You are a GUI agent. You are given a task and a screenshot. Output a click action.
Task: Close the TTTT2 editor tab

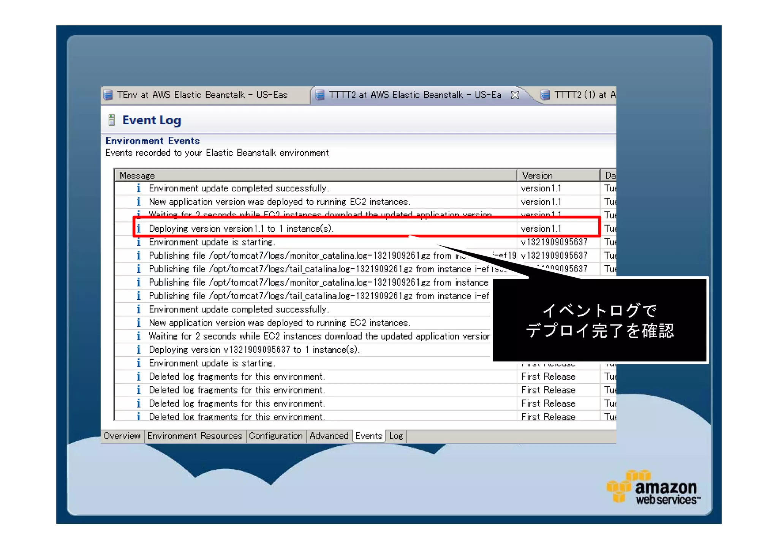pyautogui.click(x=515, y=95)
